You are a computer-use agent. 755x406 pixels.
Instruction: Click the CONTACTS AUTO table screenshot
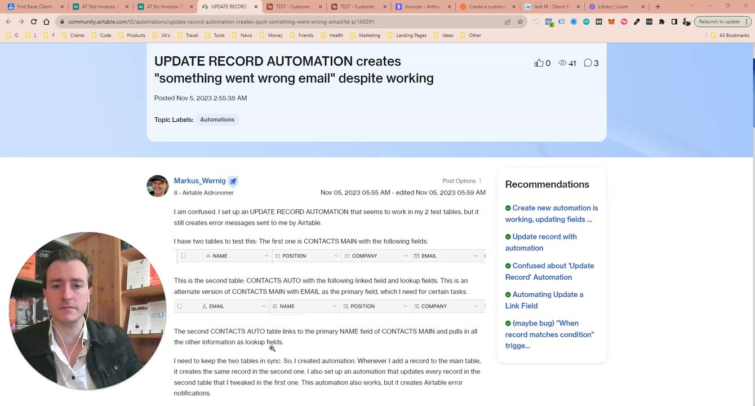point(330,306)
